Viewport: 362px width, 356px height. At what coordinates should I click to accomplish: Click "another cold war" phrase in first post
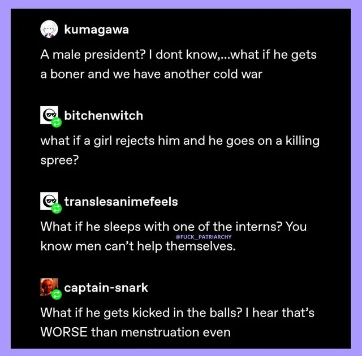[x=213, y=74]
